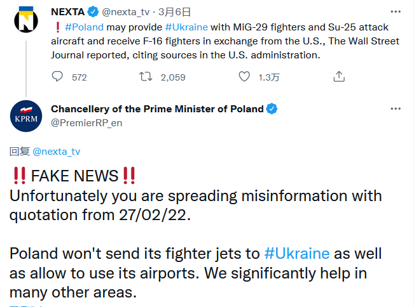Open @nexta_tv mention in reply line
Viewport: 414px width, 307px height.
pyautogui.click(x=56, y=152)
